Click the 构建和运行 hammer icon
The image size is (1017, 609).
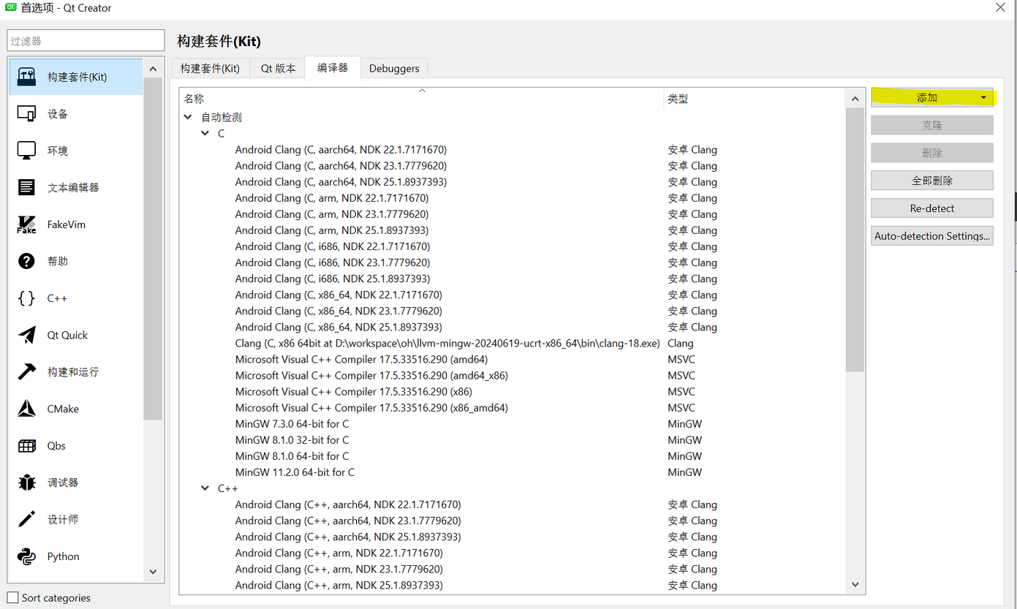(x=26, y=372)
